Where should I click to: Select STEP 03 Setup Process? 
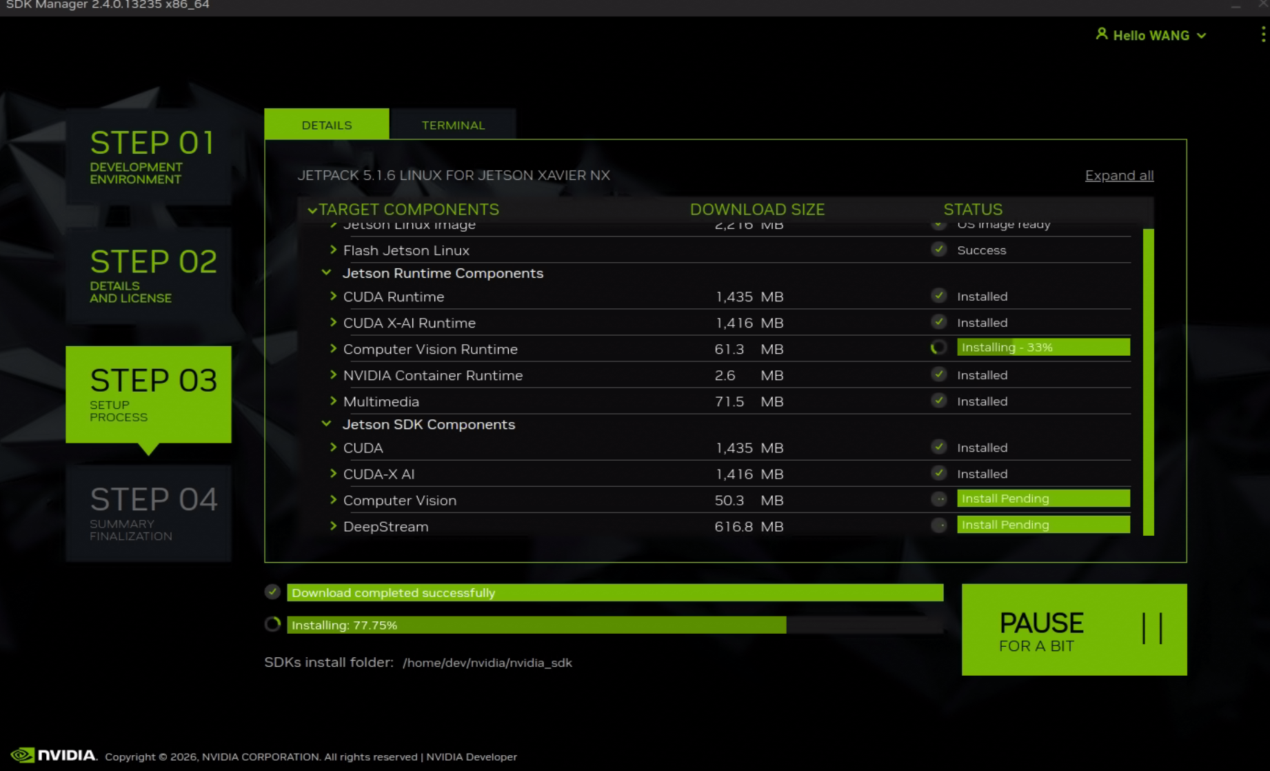148,394
